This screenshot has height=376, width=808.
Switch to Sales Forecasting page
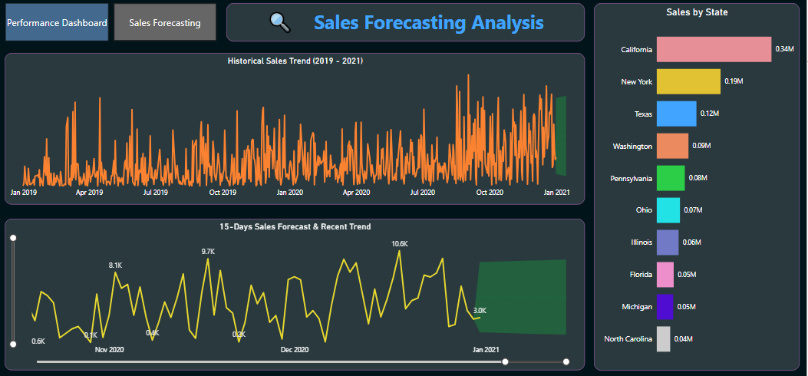coord(165,22)
